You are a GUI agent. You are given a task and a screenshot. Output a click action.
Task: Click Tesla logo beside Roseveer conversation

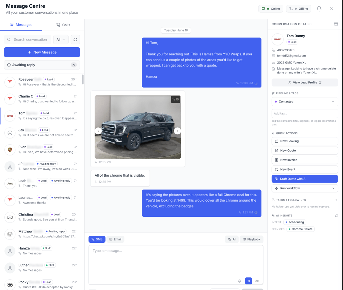10,82
